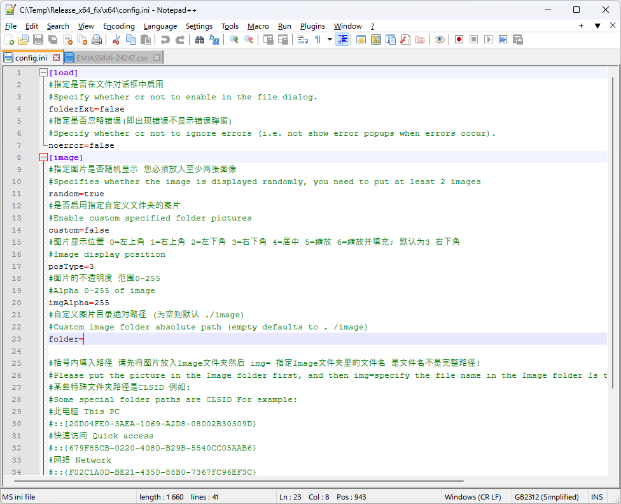This screenshot has height=504, width=621.
Task: Click the Save All toolbar icon
Action: (x=53, y=40)
